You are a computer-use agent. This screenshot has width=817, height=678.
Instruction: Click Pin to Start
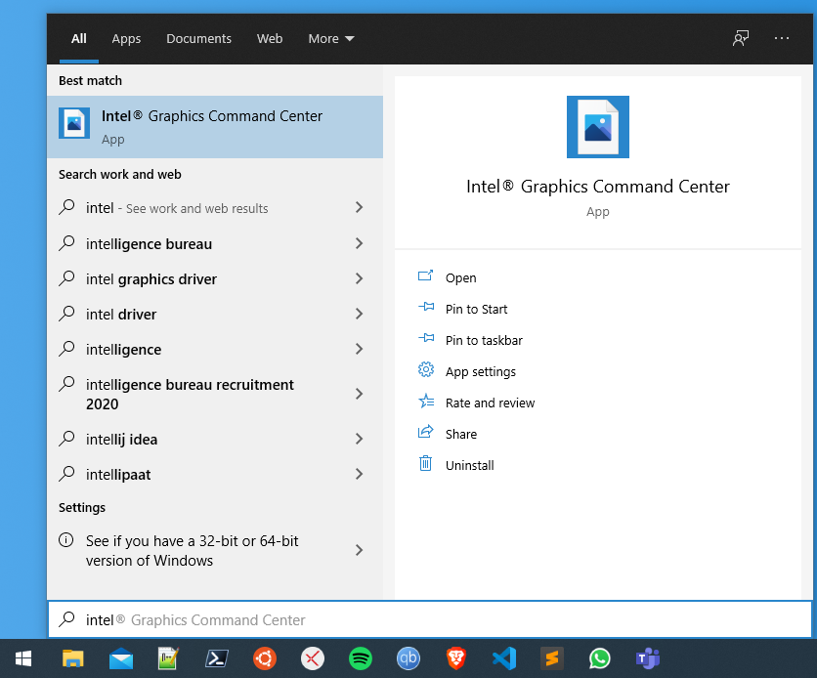pyautogui.click(x=476, y=310)
